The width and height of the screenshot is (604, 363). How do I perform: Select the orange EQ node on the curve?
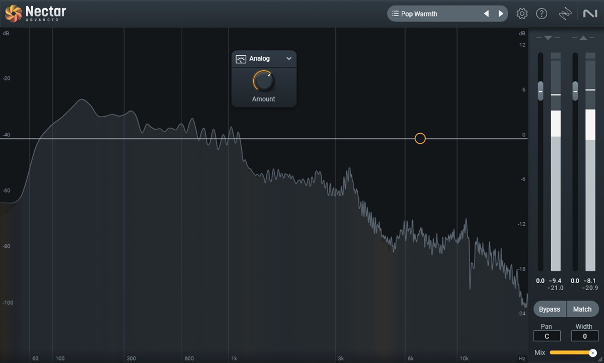(x=420, y=139)
